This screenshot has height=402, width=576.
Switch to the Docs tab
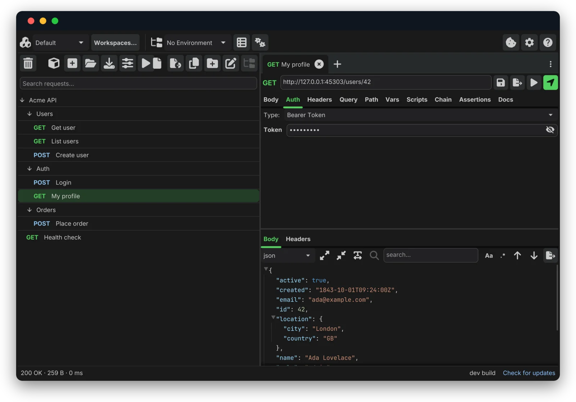[505, 99]
